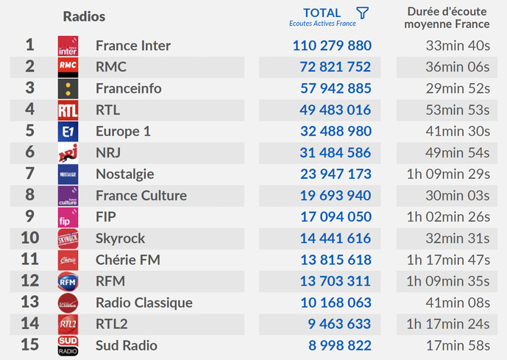Click the RMC logo
The image size is (507, 360).
(68, 67)
